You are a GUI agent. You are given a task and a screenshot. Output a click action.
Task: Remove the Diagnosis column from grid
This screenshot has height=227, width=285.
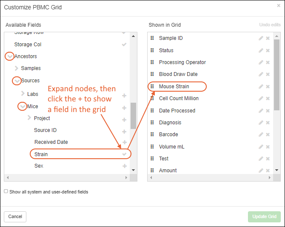[268, 123]
